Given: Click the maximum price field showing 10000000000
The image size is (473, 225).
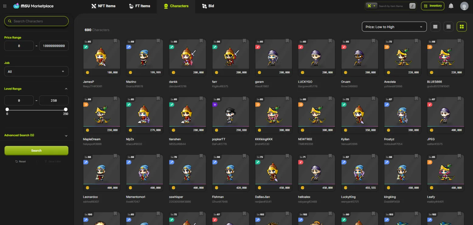Looking at the screenshot, I should coord(54,46).
